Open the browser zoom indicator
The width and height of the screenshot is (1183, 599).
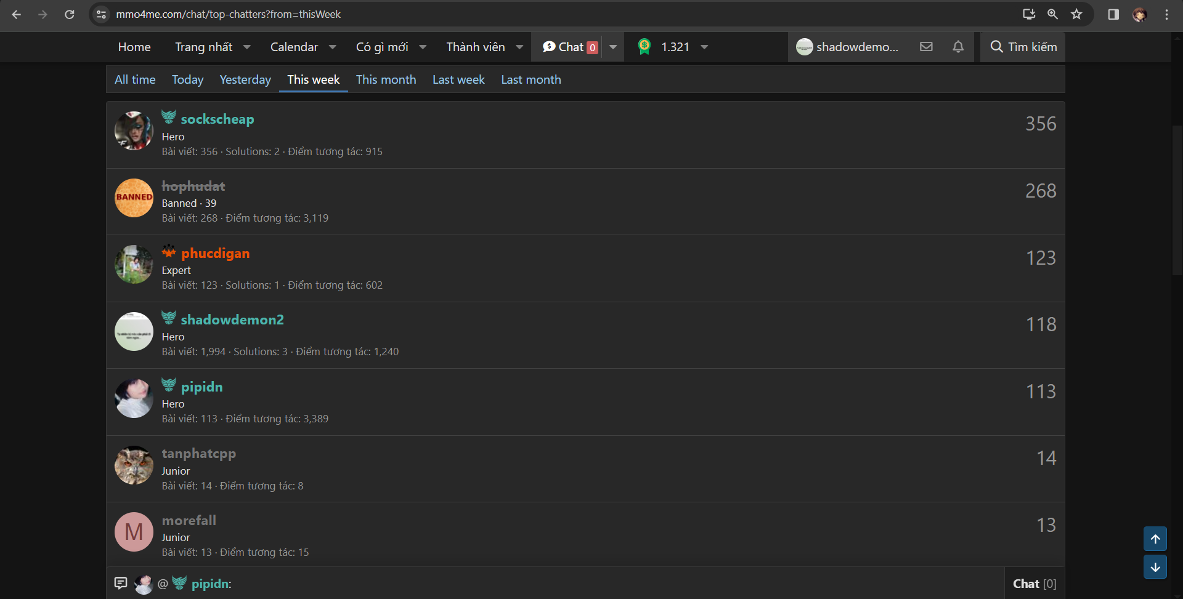pyautogui.click(x=1053, y=14)
